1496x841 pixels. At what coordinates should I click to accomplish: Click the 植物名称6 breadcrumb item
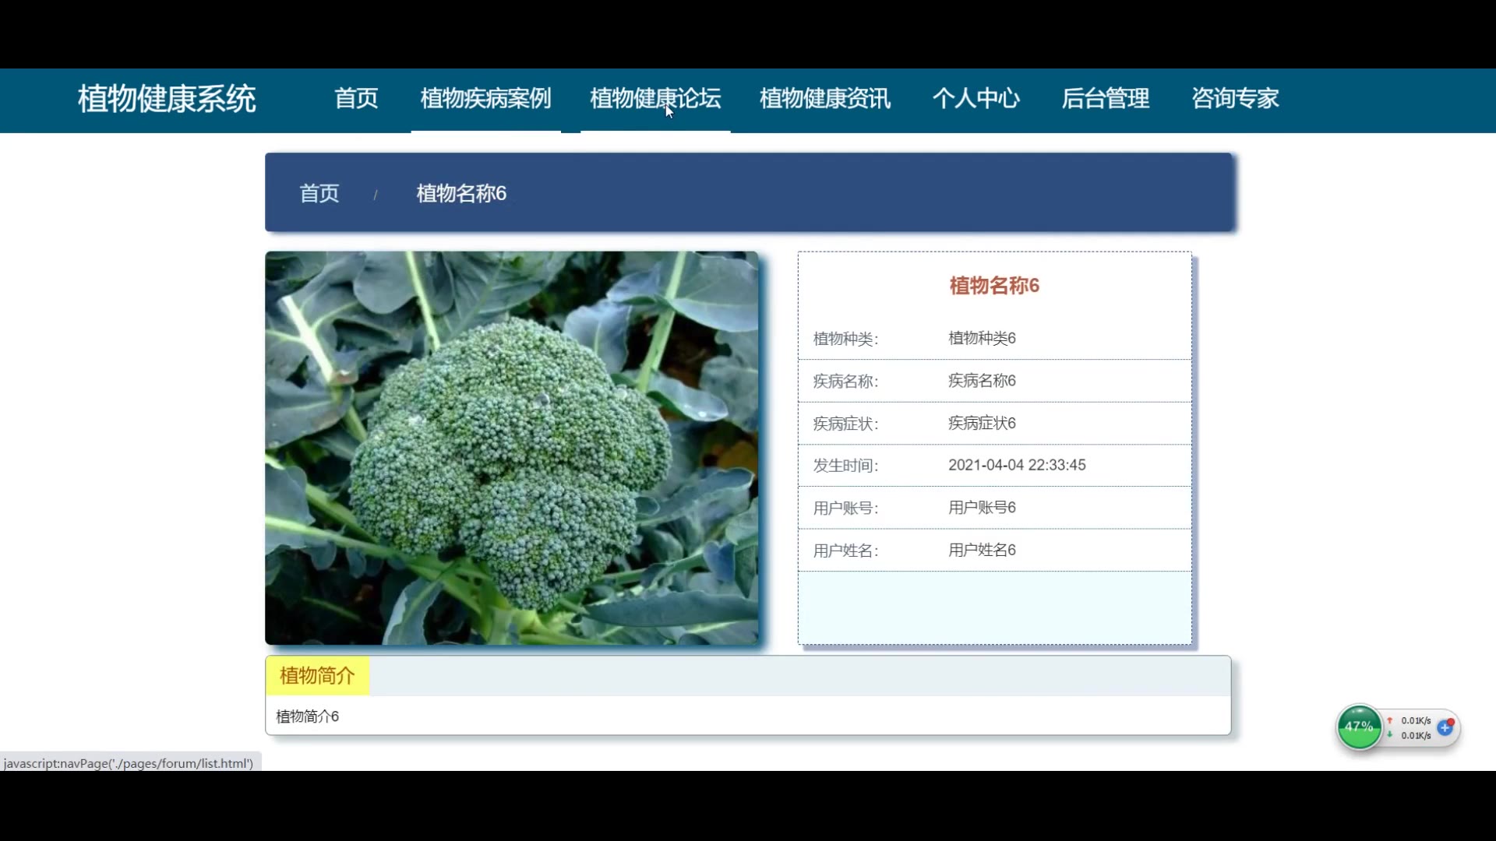coord(461,194)
